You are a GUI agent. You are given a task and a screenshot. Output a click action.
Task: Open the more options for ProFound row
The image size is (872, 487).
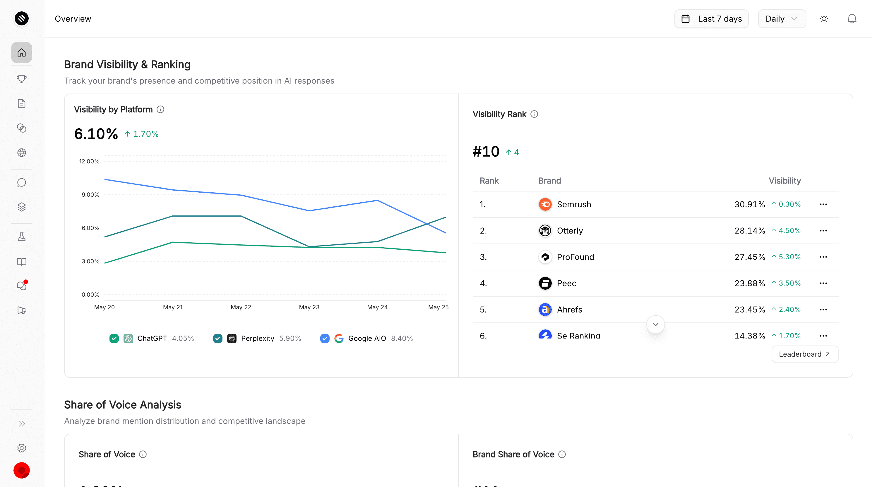pyautogui.click(x=823, y=257)
